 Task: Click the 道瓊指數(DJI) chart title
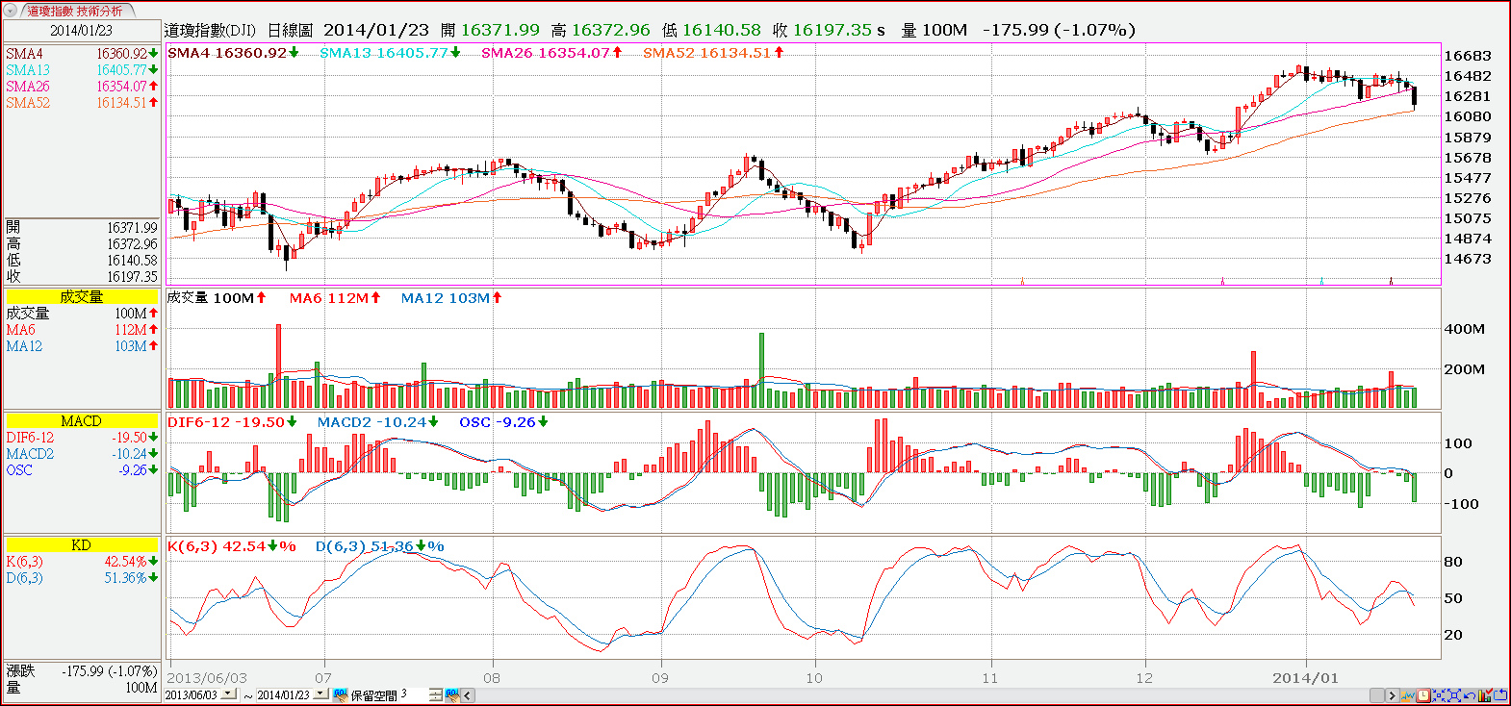210,30
